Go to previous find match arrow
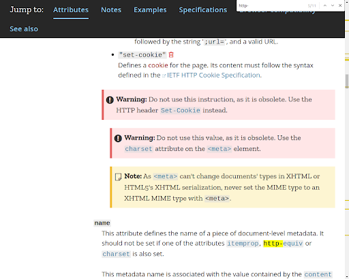Screen dimensions: 349x279 [325, 5]
